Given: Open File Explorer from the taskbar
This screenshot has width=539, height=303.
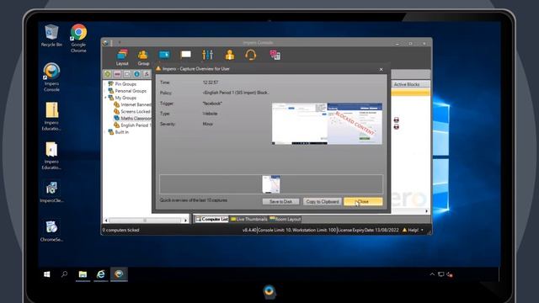Looking at the screenshot, I should [x=83, y=274].
